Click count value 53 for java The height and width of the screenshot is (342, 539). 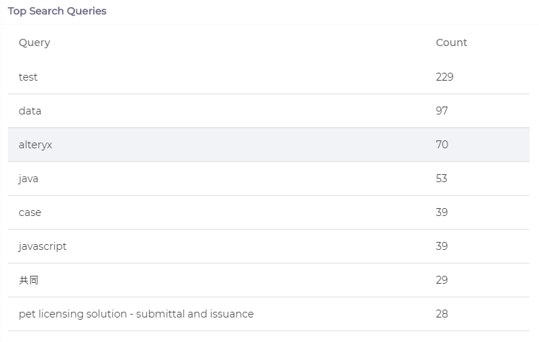(442, 179)
